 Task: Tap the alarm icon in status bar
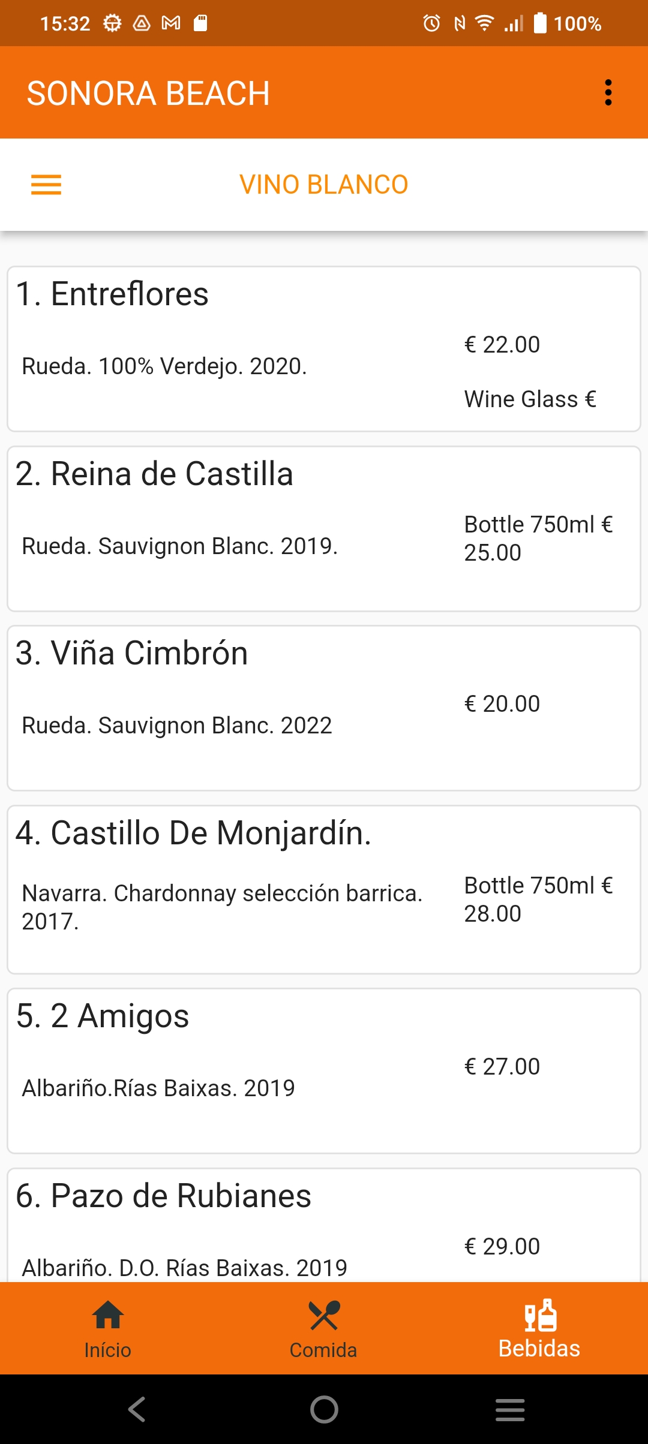(431, 23)
